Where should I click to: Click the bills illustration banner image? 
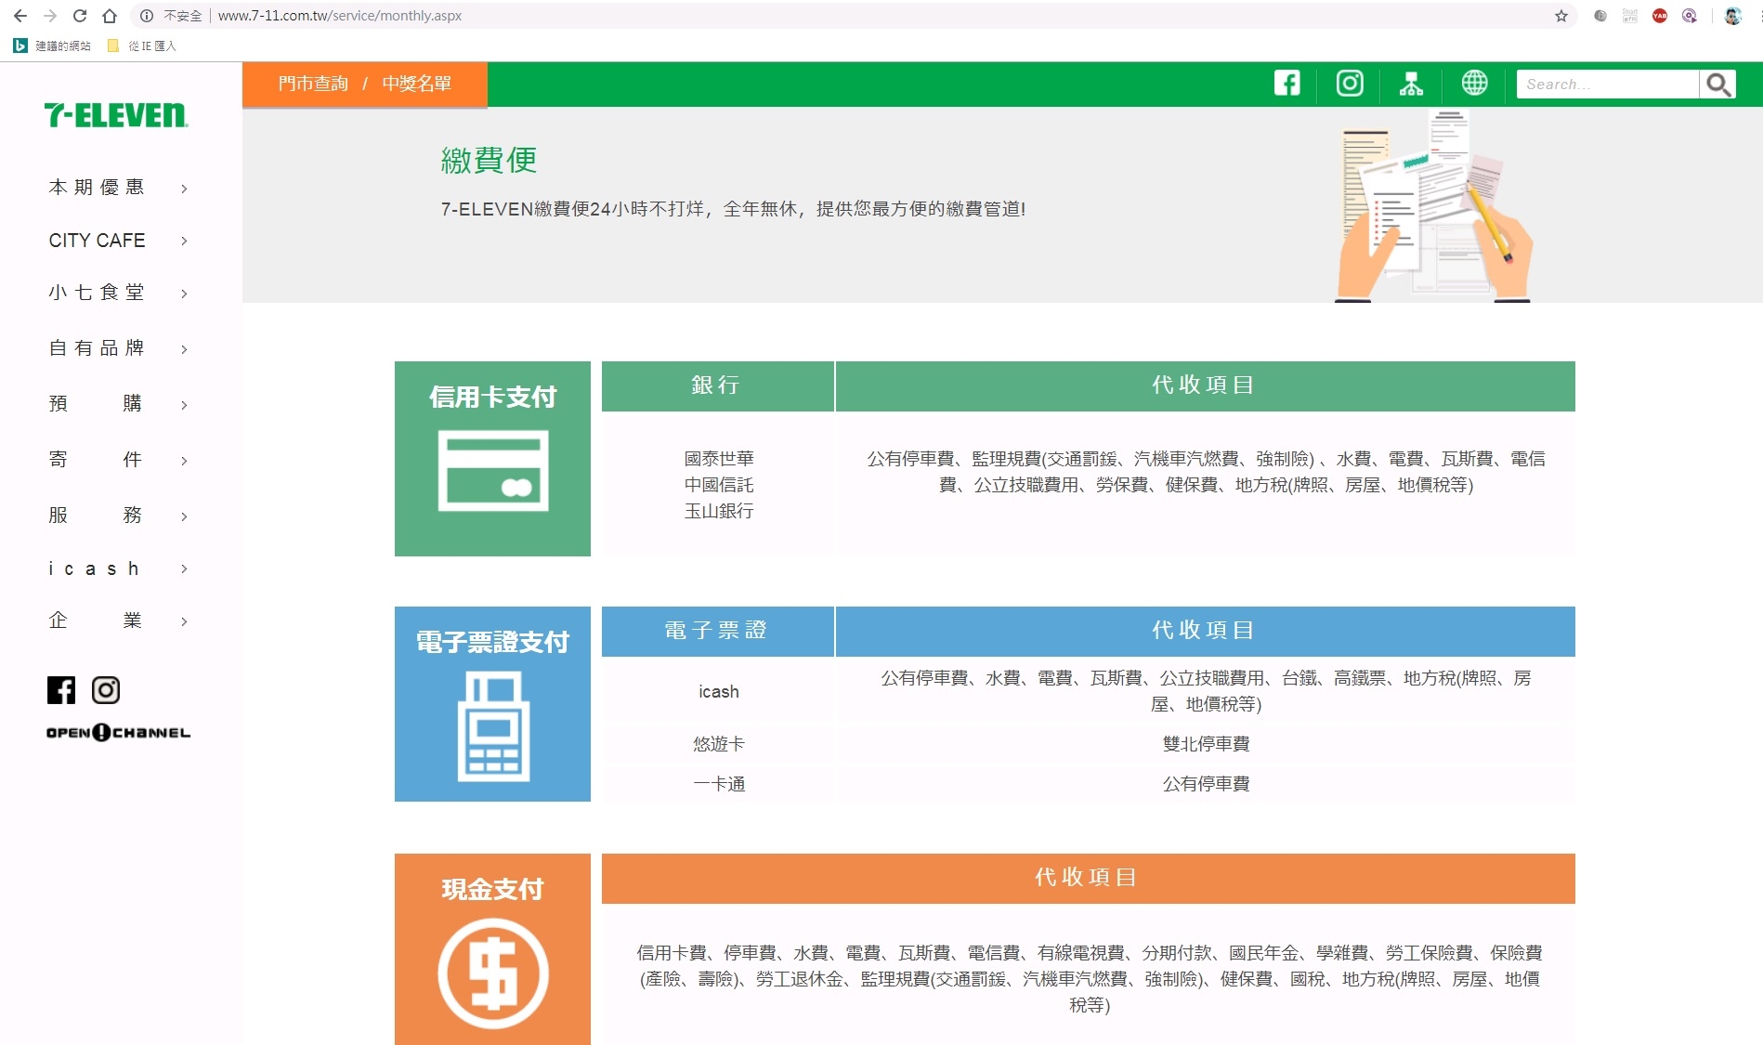(1434, 206)
